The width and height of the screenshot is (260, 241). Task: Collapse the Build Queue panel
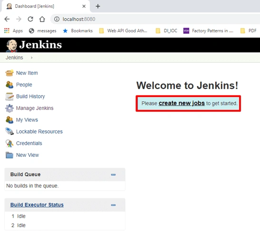113,174
